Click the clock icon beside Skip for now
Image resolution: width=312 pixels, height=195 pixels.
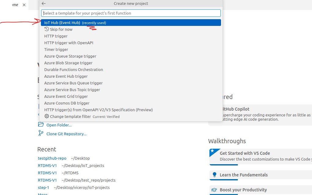[x=47, y=29]
